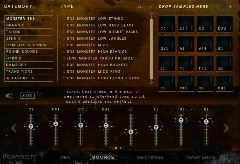Click the G1 volume fader handle
The image size is (240, 164).
pos(206,122)
